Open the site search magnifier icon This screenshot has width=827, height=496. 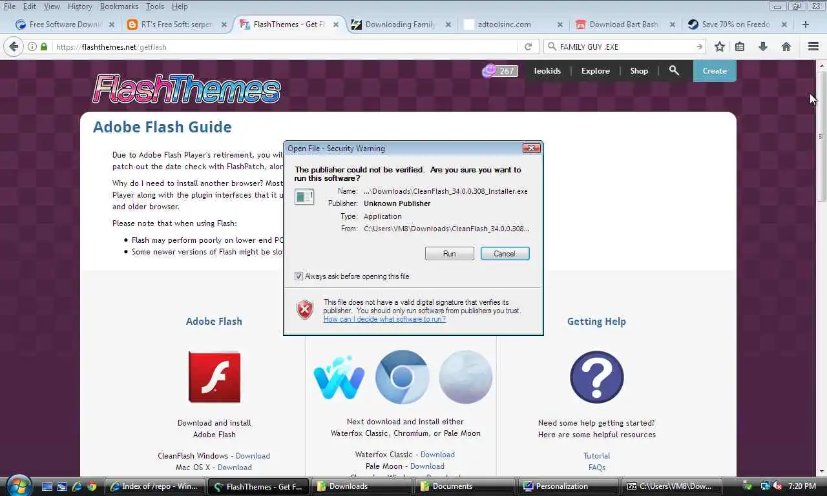point(674,70)
